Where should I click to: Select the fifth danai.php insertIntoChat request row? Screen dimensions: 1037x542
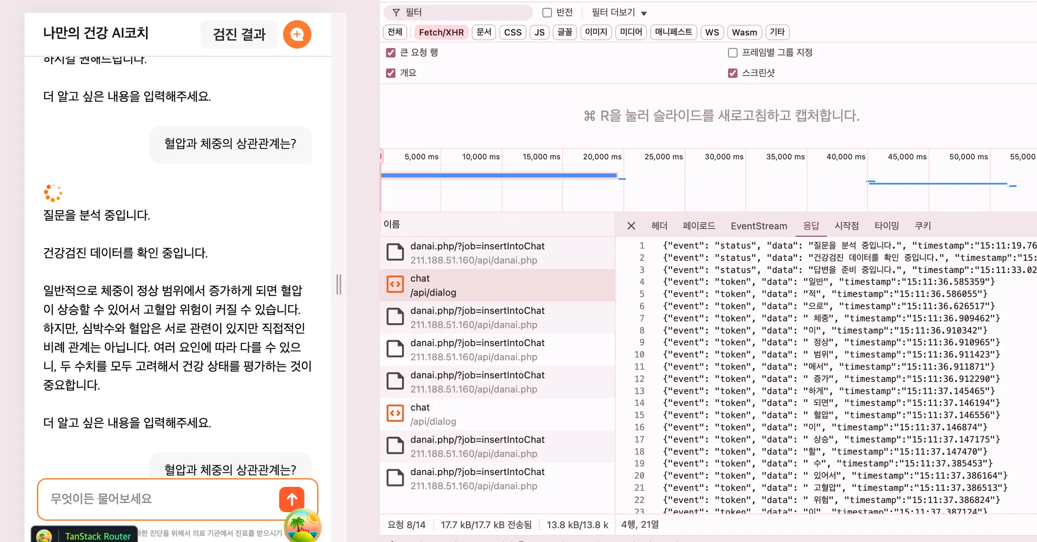click(x=497, y=447)
